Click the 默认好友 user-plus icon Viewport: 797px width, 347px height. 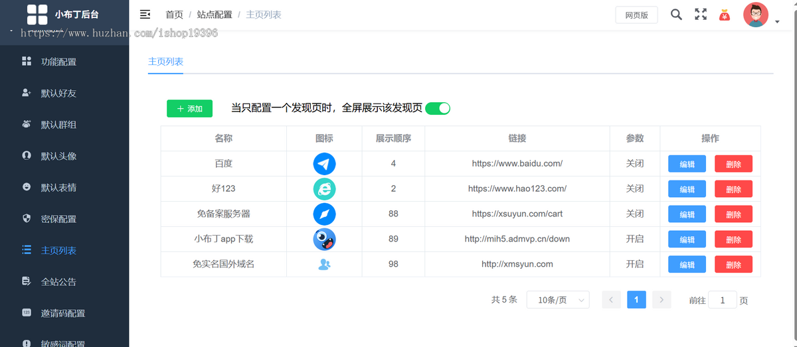[x=27, y=93]
